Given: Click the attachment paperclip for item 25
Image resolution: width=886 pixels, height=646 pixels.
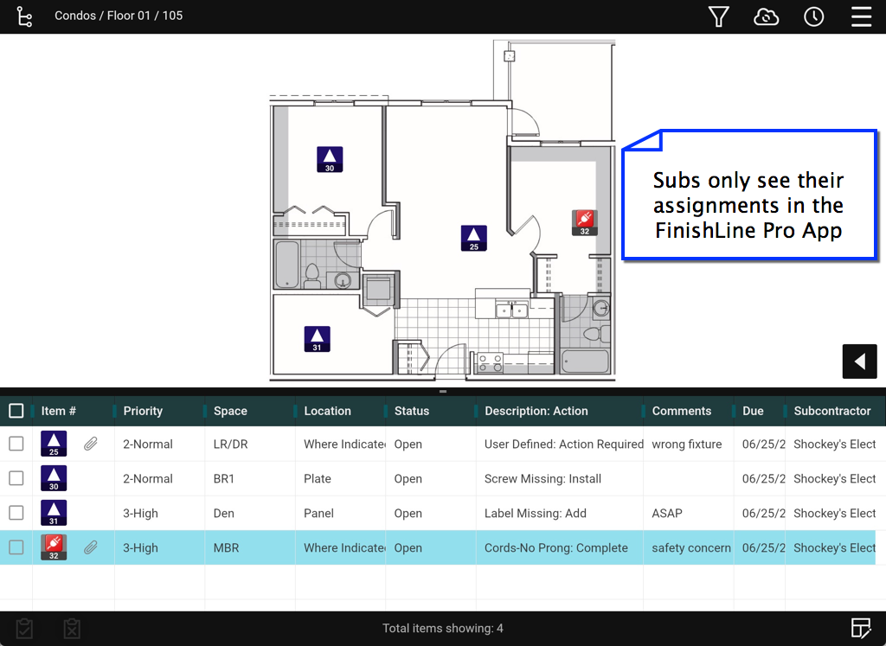Looking at the screenshot, I should point(90,444).
